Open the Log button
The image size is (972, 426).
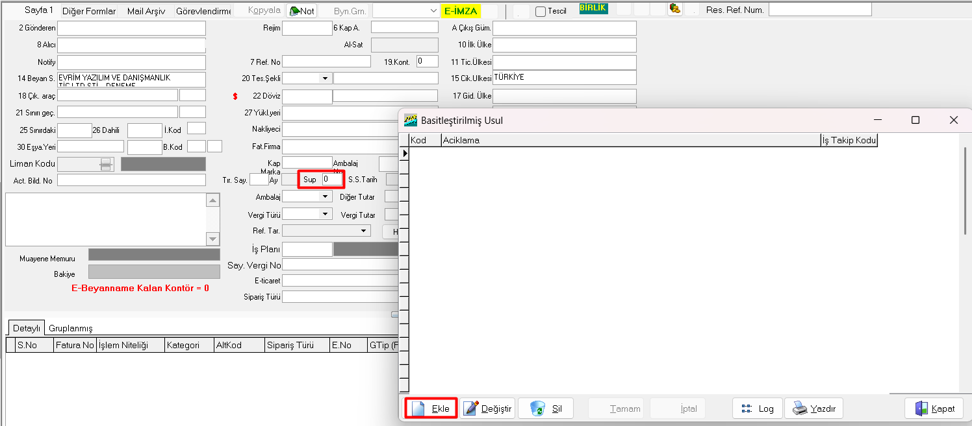tap(757, 408)
